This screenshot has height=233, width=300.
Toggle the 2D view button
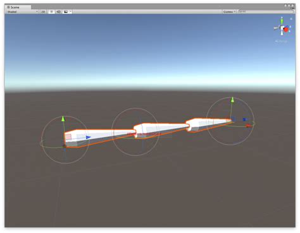[43, 12]
